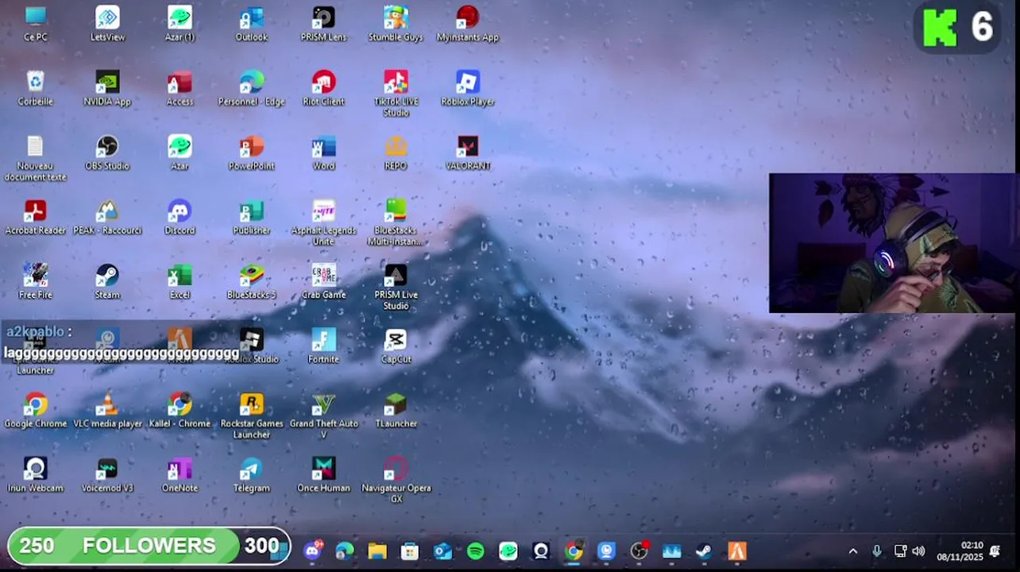
Task: Launch BlueStacks 5 shortcut
Action: [252, 280]
